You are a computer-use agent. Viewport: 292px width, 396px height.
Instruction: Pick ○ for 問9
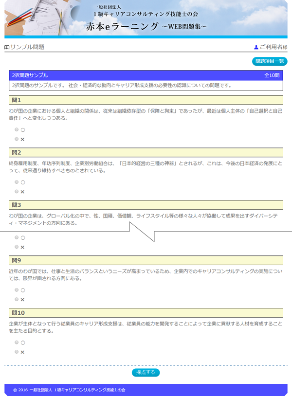pyautogui.click(x=17, y=290)
